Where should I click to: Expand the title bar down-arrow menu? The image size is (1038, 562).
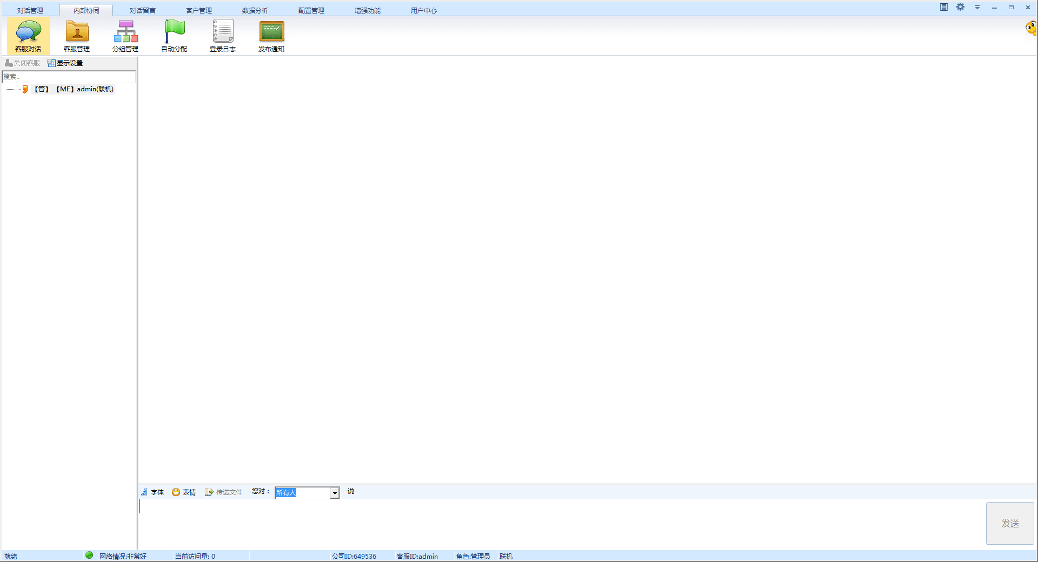point(977,7)
